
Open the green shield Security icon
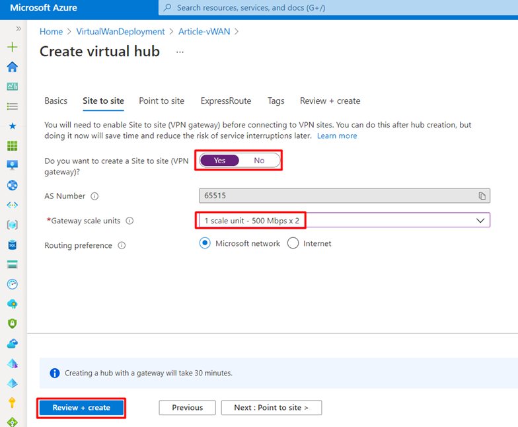pos(12,324)
